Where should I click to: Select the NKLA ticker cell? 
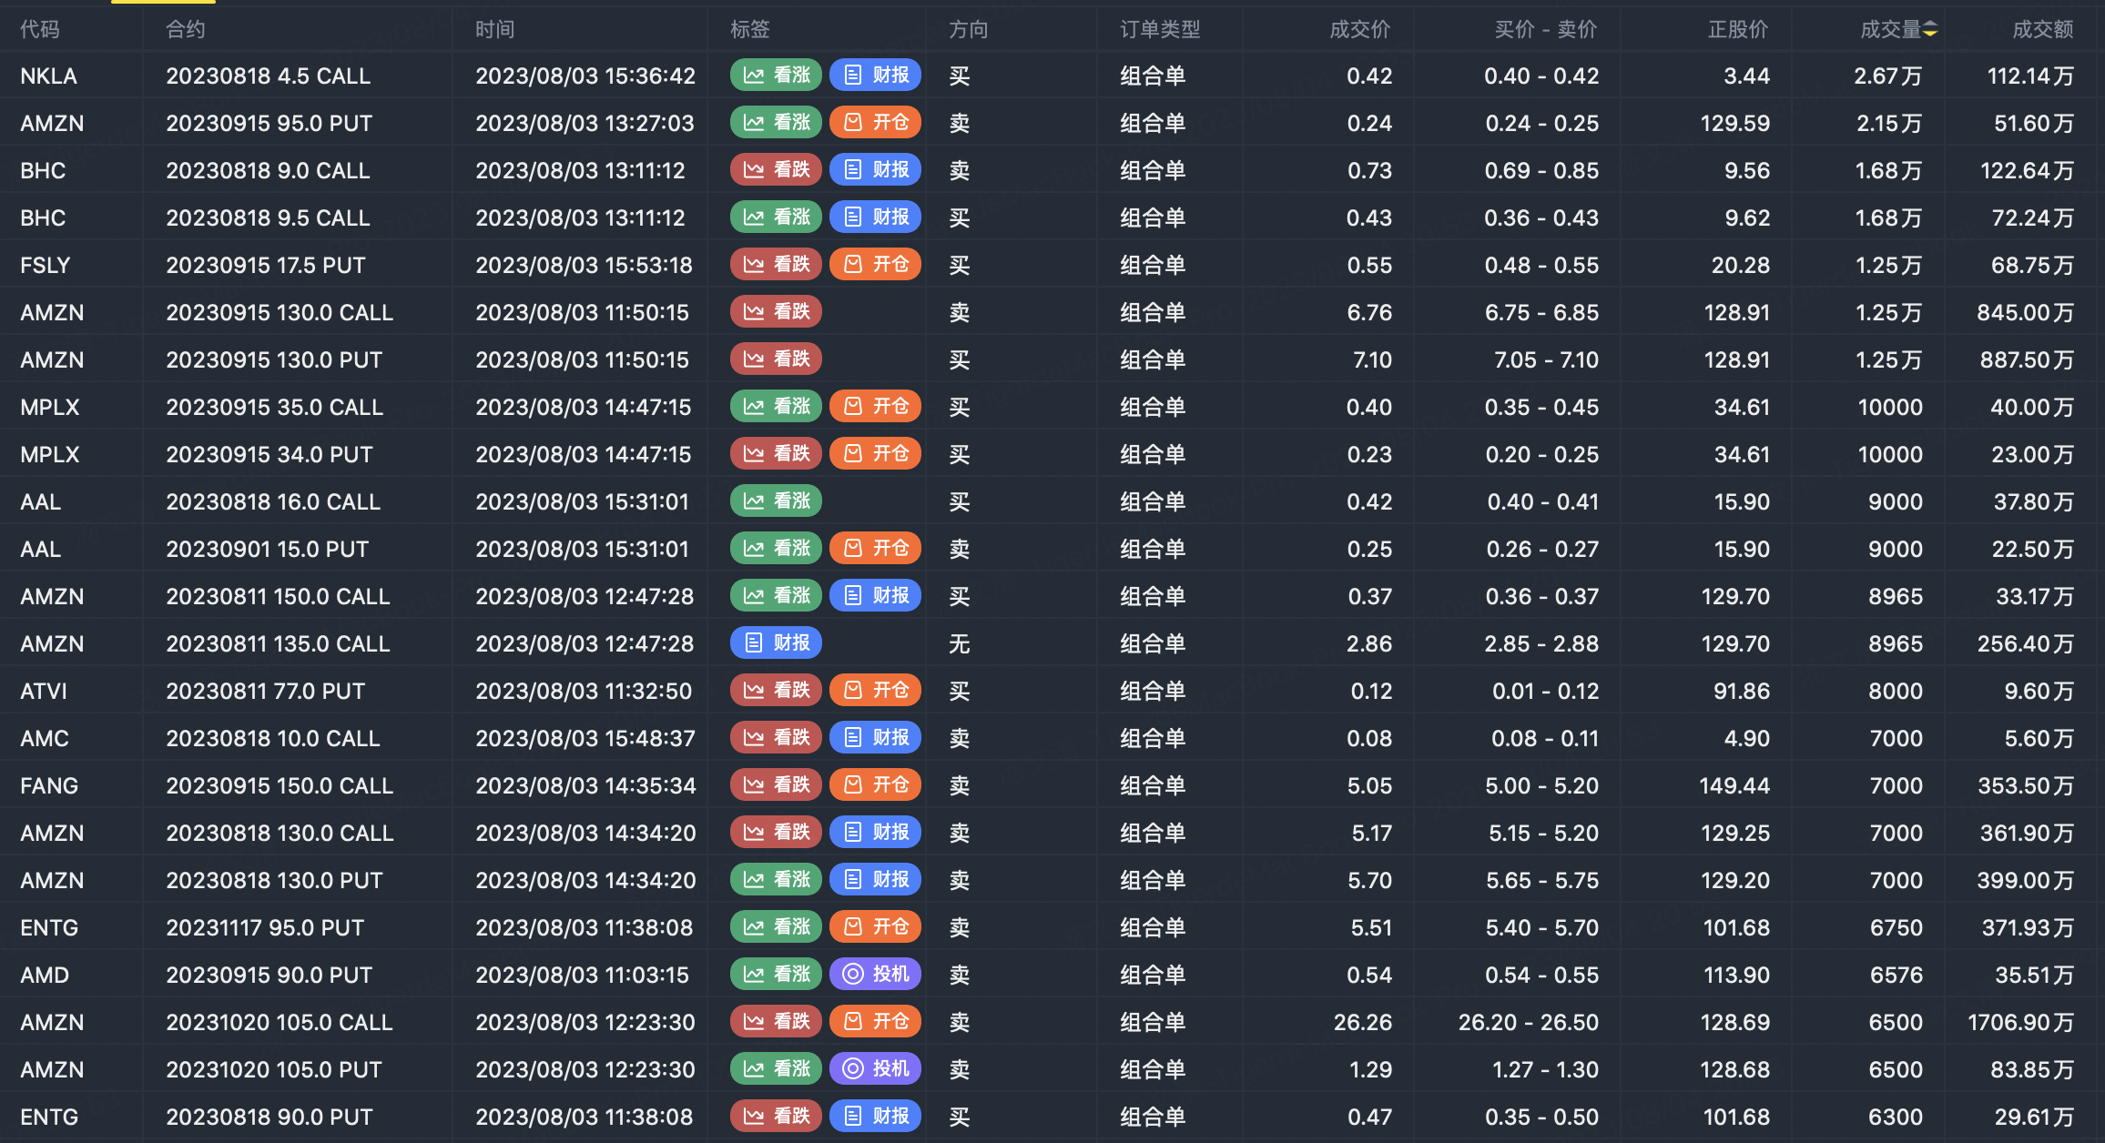[49, 76]
